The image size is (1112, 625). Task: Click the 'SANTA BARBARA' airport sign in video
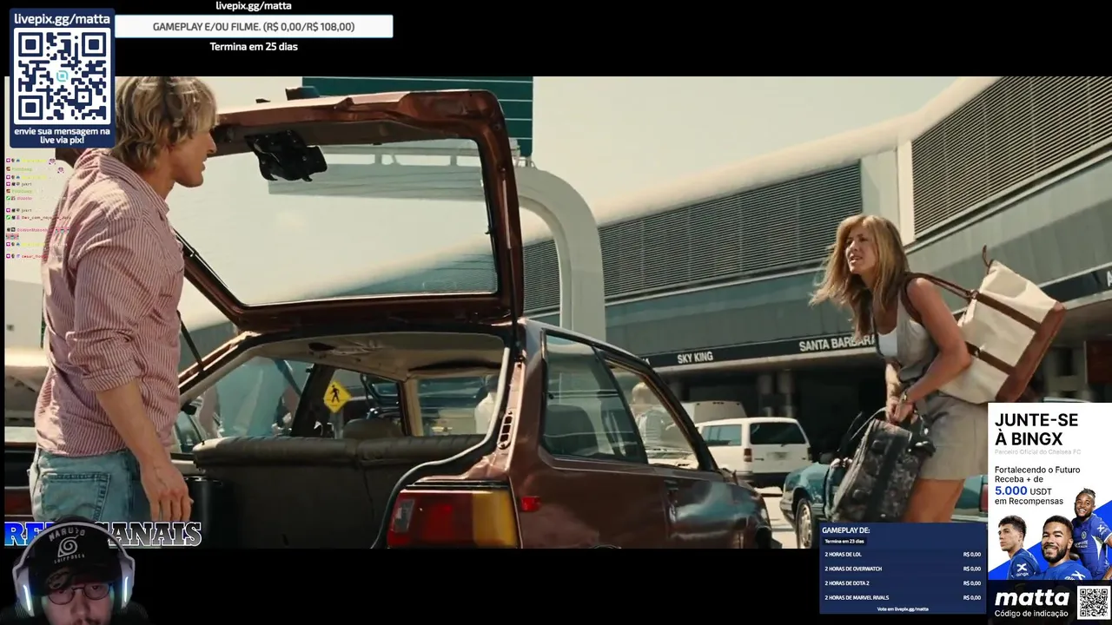coord(836,343)
